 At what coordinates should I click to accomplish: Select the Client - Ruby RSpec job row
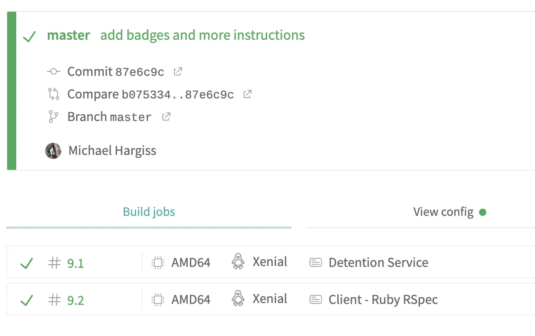(383, 299)
